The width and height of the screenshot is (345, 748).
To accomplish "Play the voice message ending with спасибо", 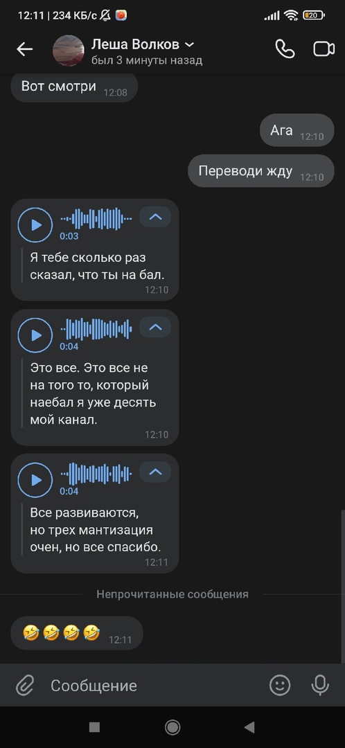I will pyautogui.click(x=35, y=480).
